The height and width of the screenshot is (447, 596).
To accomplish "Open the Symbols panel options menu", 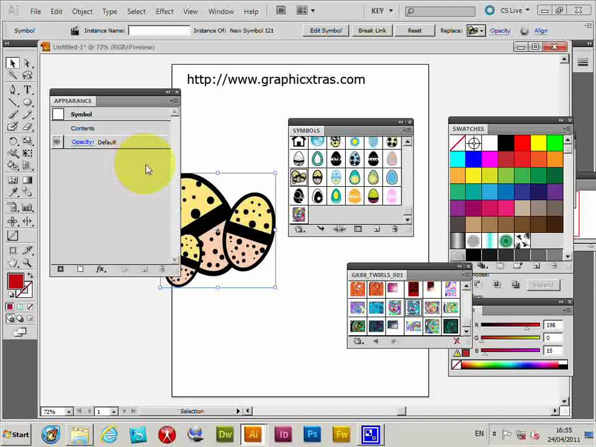I will [407, 130].
